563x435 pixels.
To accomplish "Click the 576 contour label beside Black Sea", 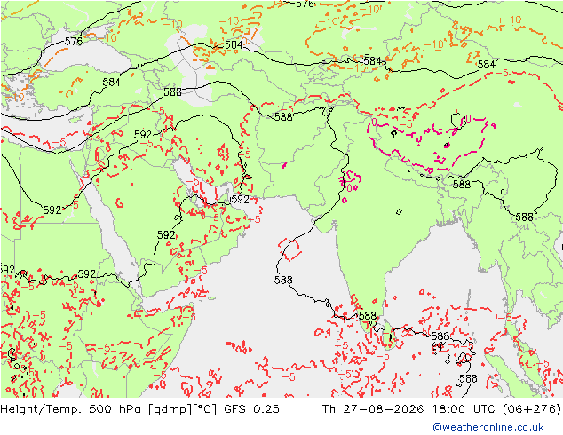I will 74,42.
